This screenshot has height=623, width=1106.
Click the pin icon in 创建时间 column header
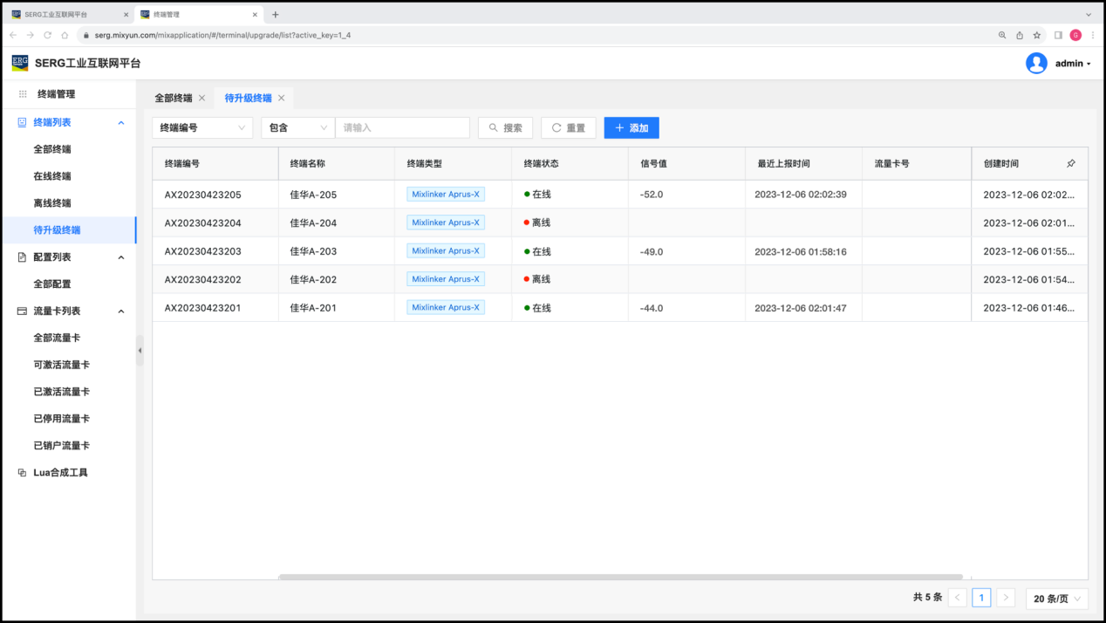[1071, 164]
